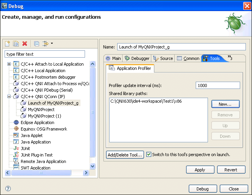This screenshot has width=252, height=195.
Task: Click the New launch configuration icon
Action: click(x=7, y=44)
